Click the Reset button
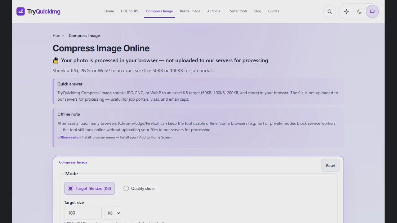Viewport: 397px width, 223px height. [x=331, y=165]
